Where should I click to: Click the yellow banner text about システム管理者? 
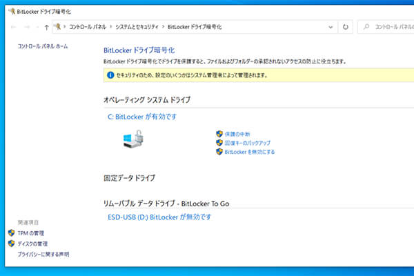pyautogui.click(x=192, y=75)
